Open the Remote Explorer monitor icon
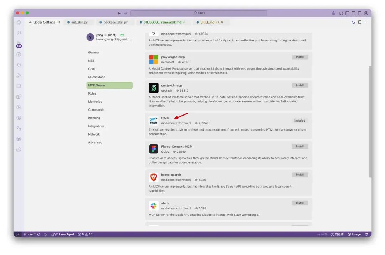 tap(19, 86)
